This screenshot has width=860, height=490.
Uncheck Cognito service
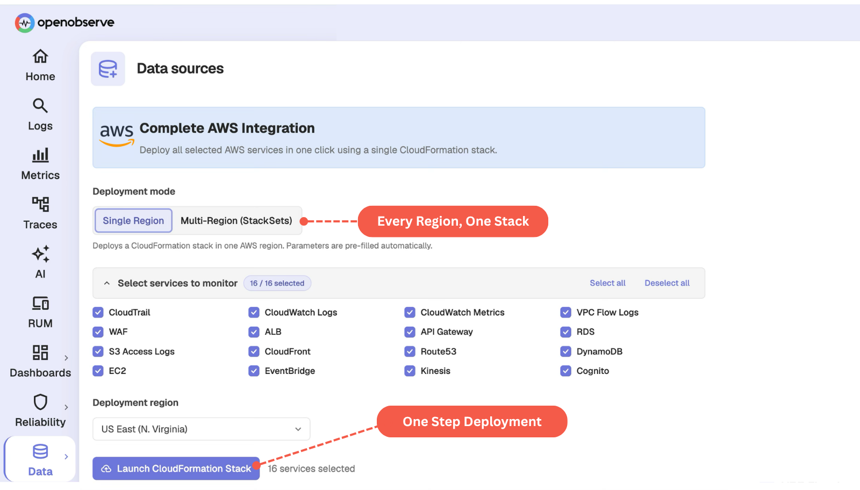(565, 371)
